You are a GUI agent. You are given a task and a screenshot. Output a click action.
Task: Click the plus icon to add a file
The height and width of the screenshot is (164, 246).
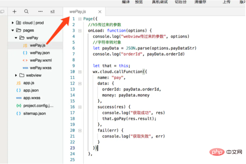[x=14, y=11]
